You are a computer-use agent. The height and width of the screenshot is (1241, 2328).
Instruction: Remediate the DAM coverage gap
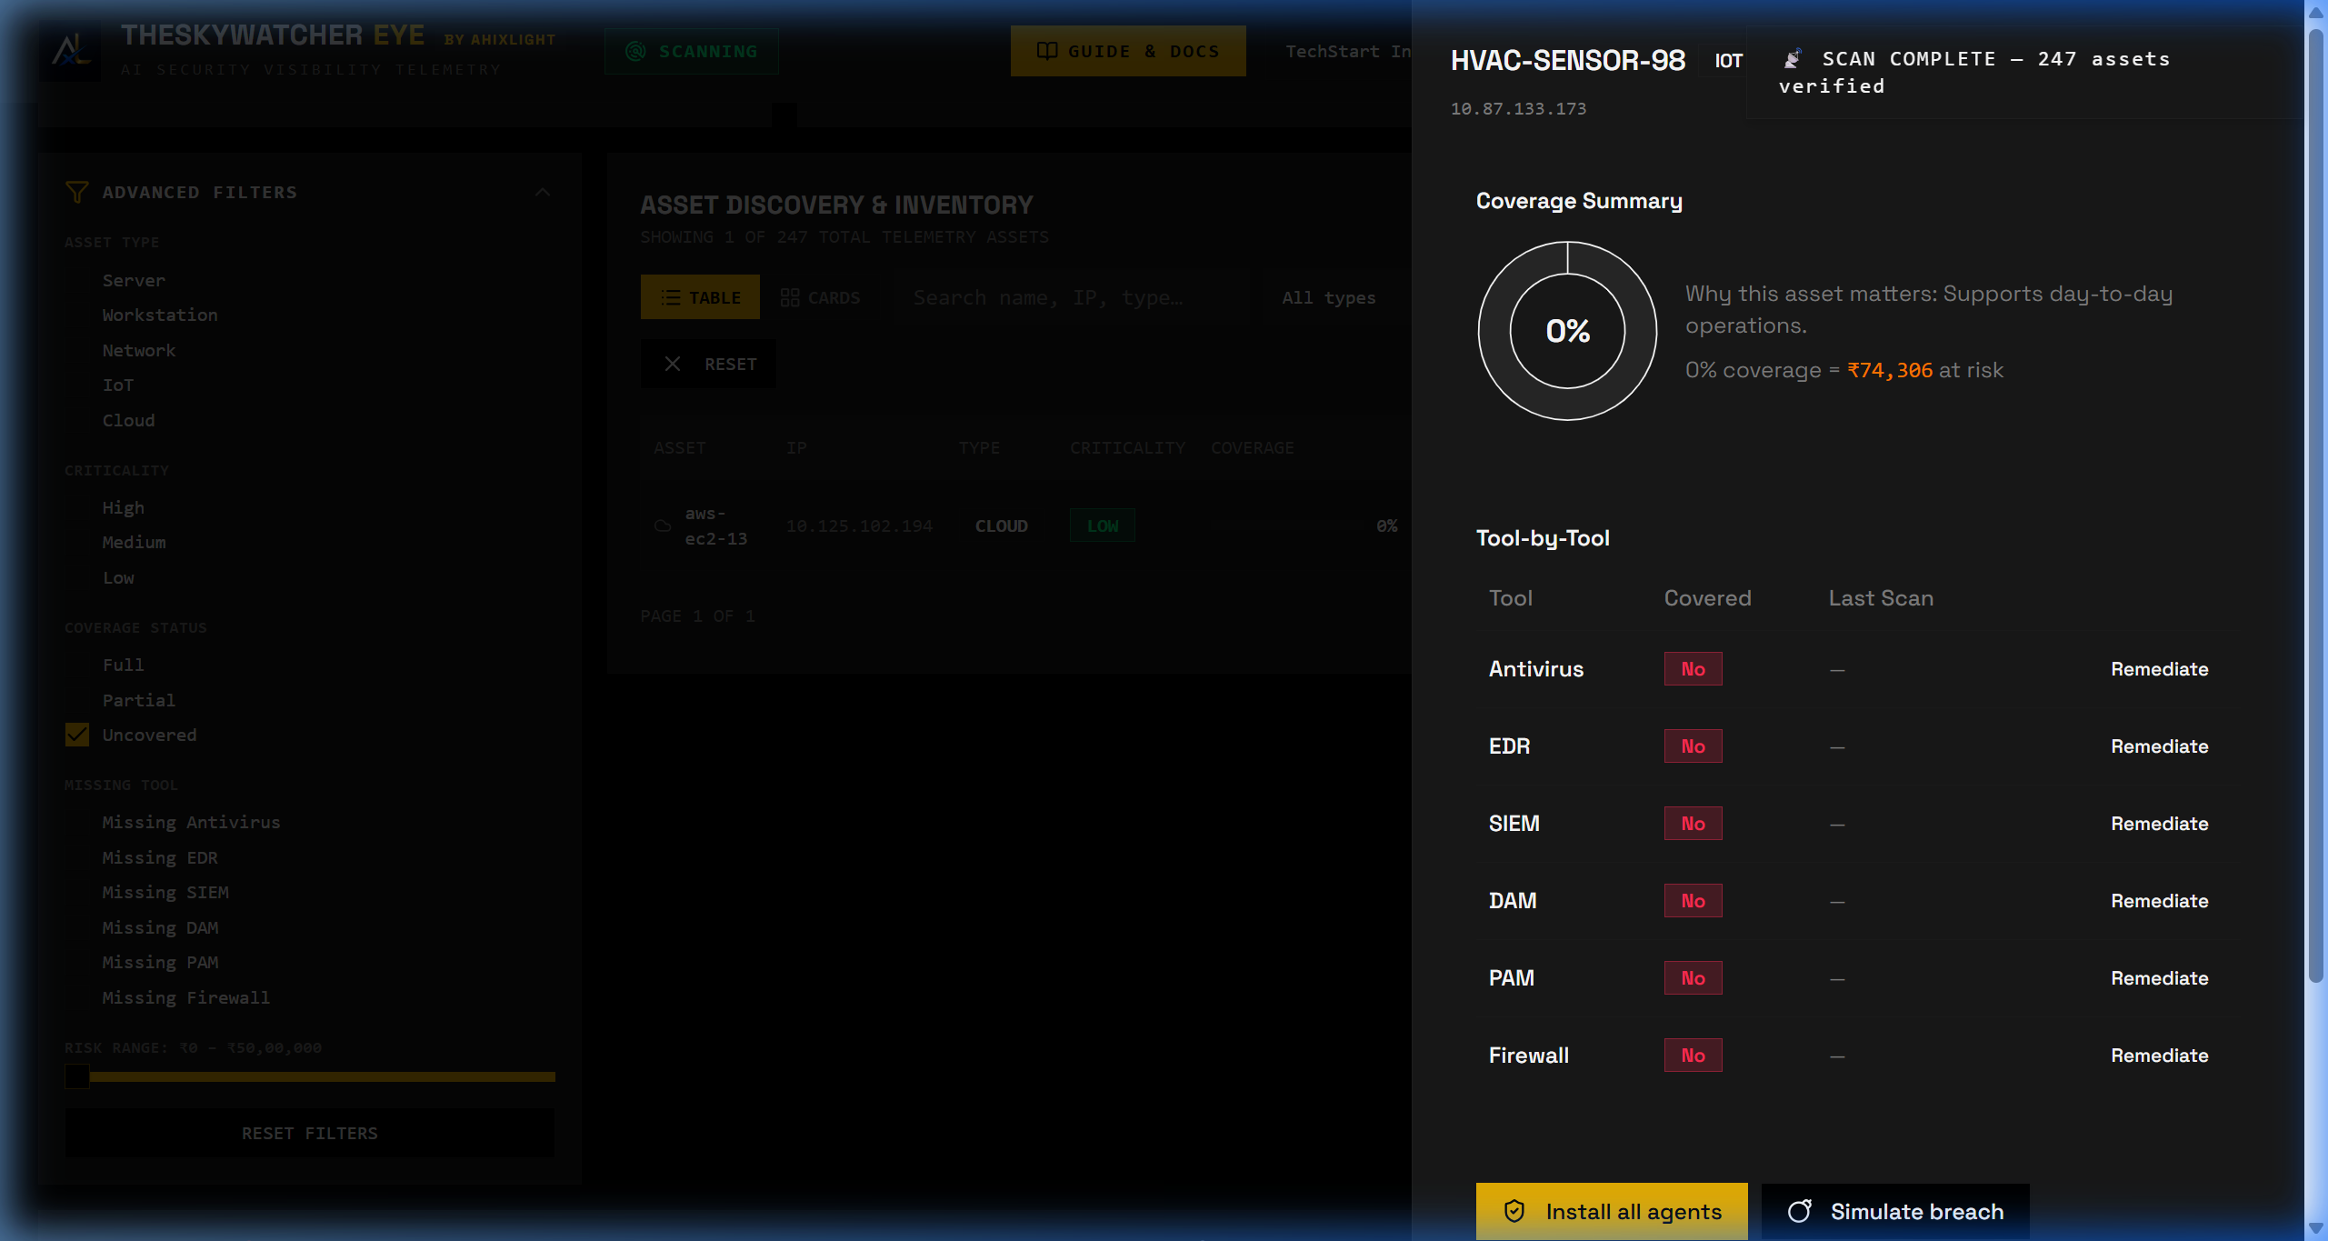click(2160, 900)
